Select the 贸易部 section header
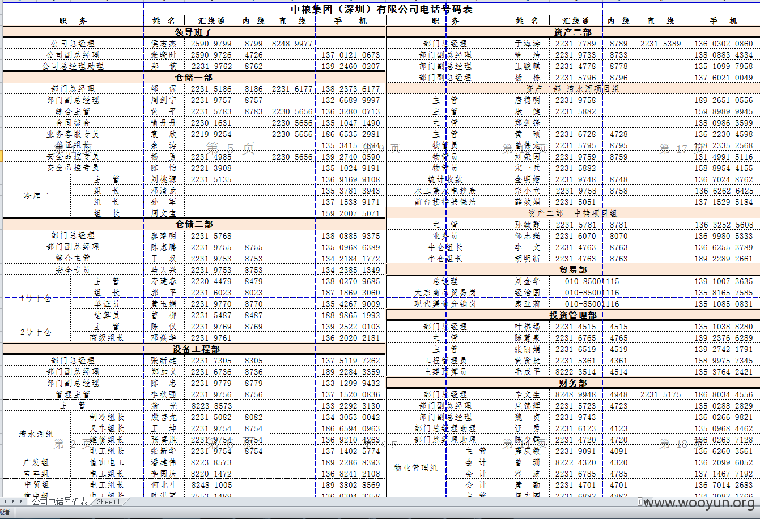The image size is (760, 519). pos(573,269)
